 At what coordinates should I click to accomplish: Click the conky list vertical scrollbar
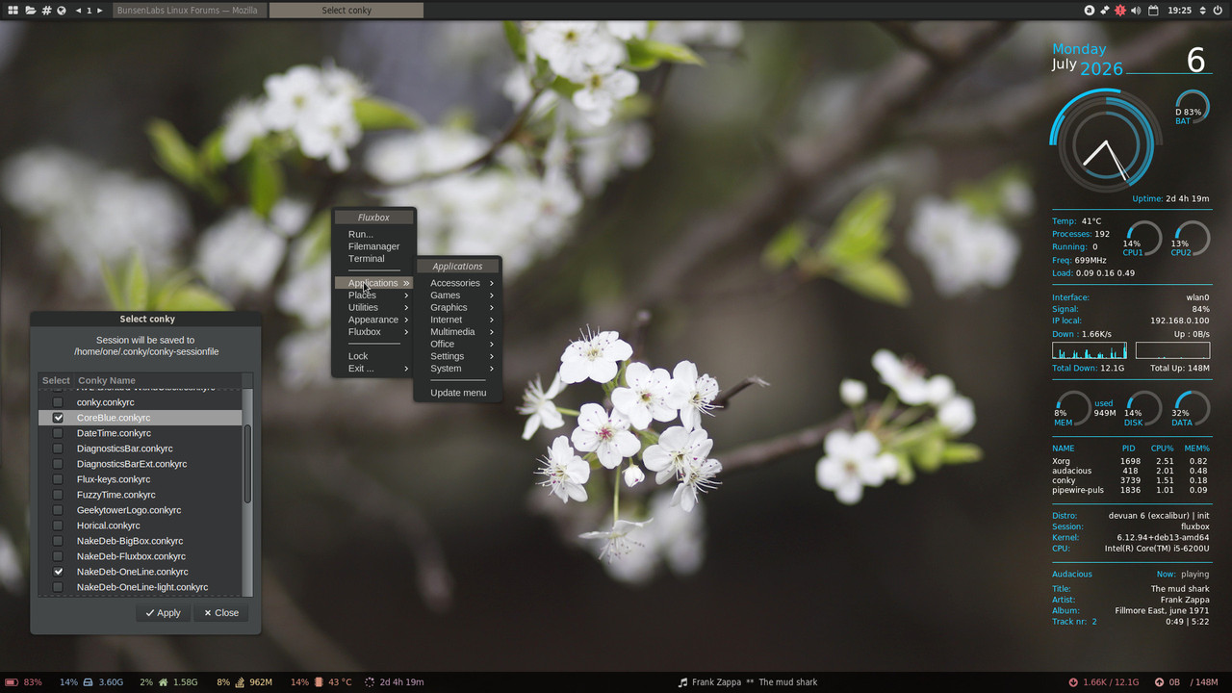click(247, 464)
